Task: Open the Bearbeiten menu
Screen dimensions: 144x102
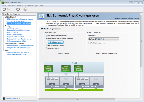Action: [12, 5]
